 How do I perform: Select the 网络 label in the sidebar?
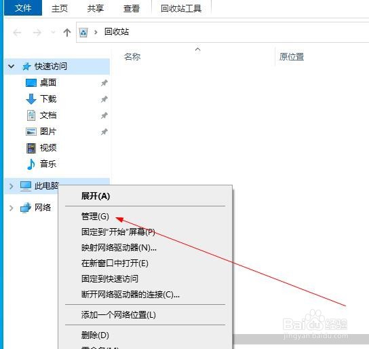43,208
